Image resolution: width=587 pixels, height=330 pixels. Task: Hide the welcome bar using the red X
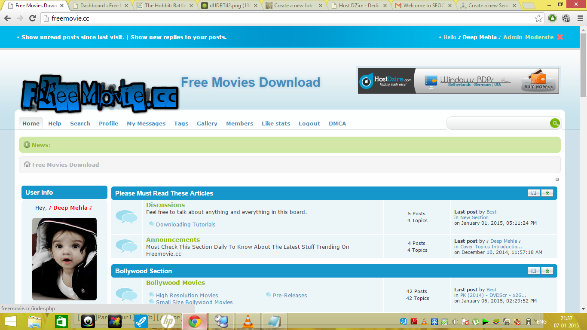[x=560, y=37]
